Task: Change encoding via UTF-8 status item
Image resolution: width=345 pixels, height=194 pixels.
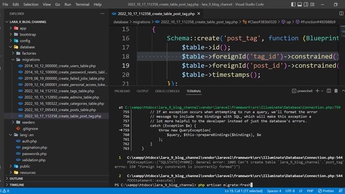Action: pos(290,191)
